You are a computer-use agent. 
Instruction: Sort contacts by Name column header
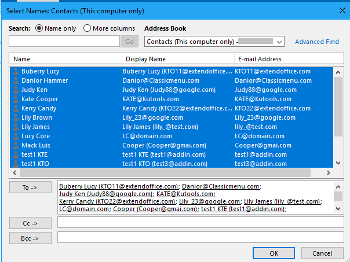coord(65,59)
